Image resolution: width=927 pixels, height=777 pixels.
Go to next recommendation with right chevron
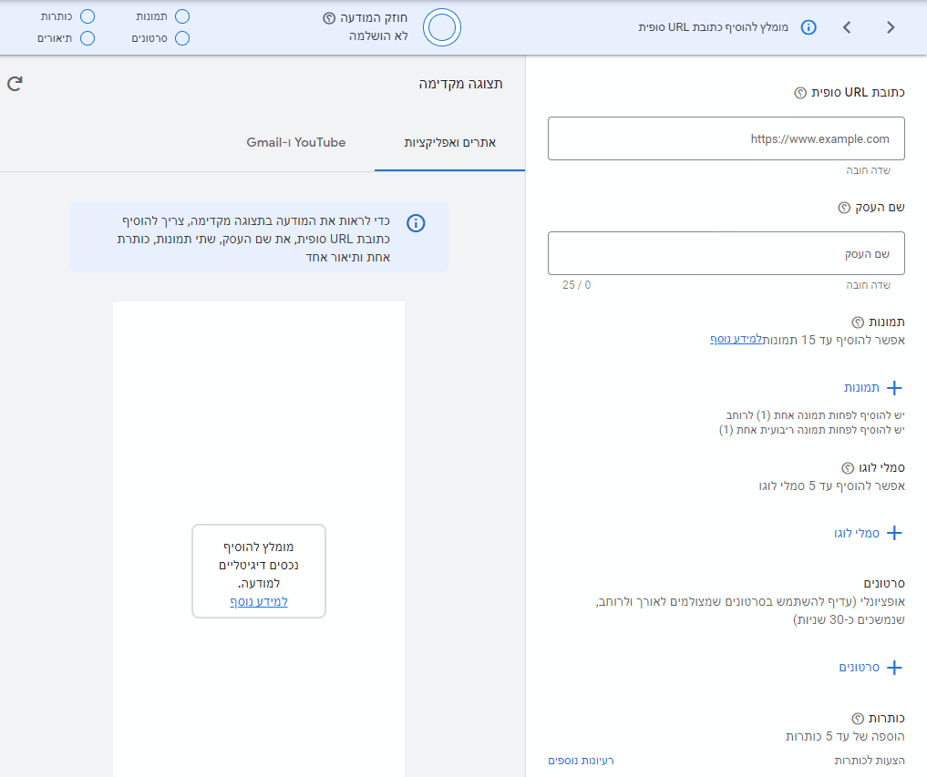(891, 27)
